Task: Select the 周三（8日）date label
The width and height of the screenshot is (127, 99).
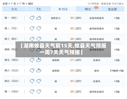Action: (11, 39)
